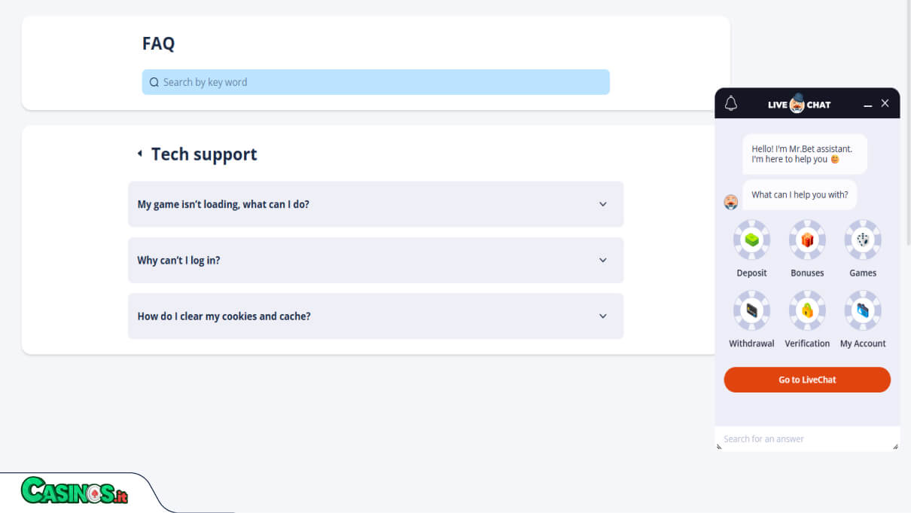This screenshot has height=513, width=911.
Task: Focus the FAQ search by key word field
Action: pos(376,82)
